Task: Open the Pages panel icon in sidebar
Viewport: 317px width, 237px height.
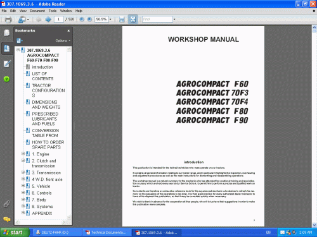Action: [7, 33]
